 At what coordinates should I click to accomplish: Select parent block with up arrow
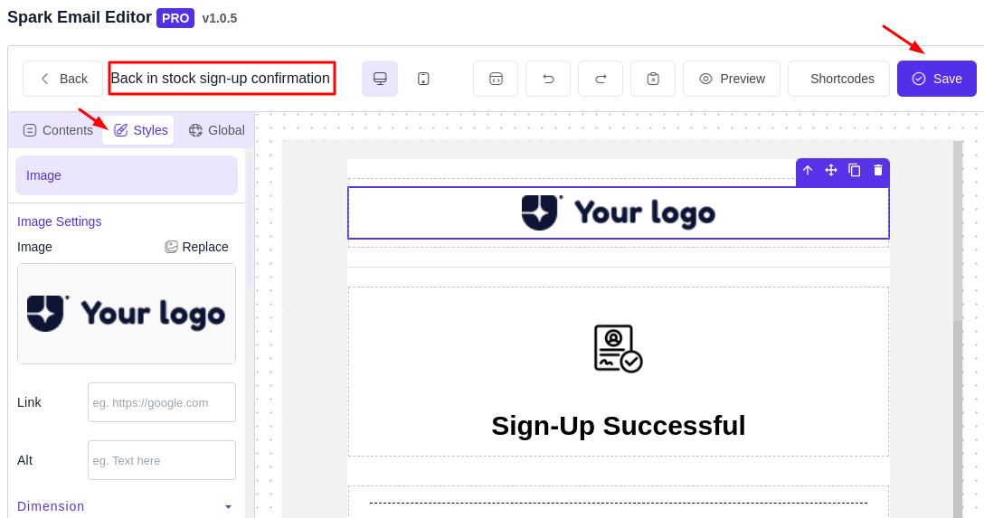[808, 170]
